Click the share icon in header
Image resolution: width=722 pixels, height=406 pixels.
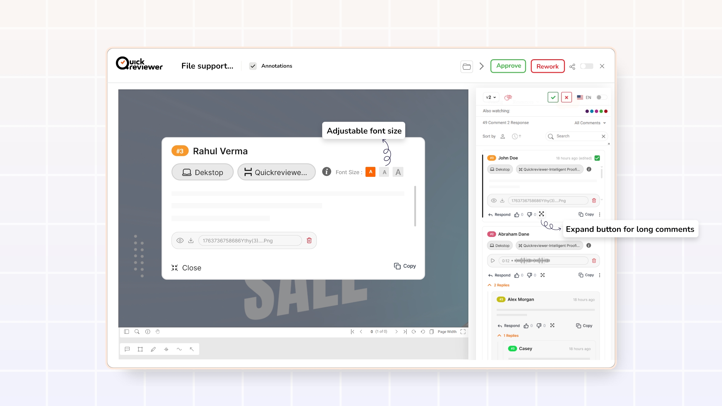coord(572,66)
